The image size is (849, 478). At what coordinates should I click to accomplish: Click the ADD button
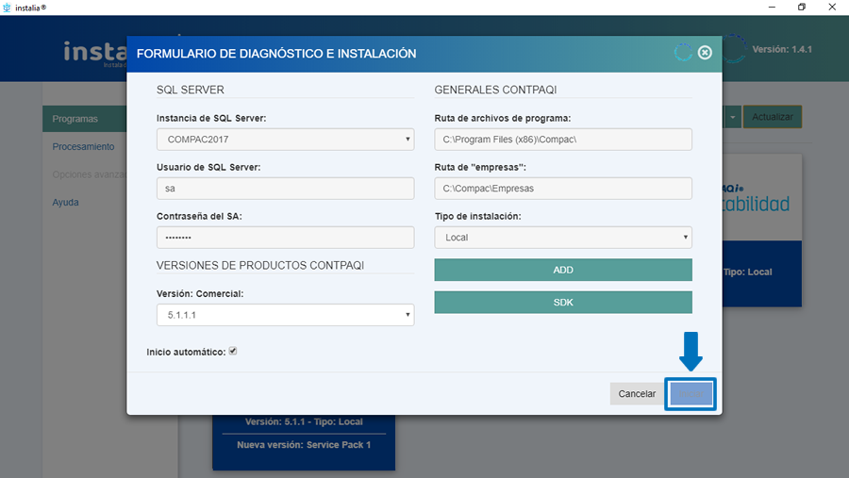click(x=563, y=271)
